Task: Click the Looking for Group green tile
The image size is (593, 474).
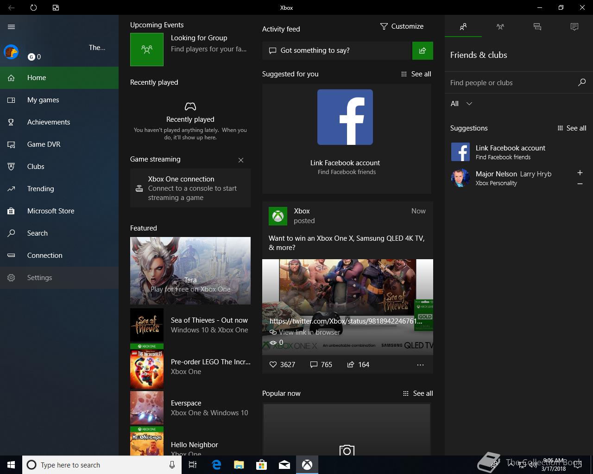Action: (147, 49)
